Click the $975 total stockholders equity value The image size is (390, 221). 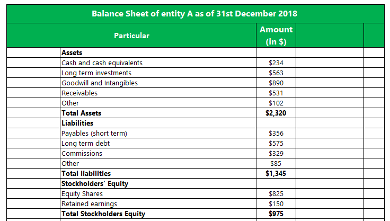click(x=276, y=214)
